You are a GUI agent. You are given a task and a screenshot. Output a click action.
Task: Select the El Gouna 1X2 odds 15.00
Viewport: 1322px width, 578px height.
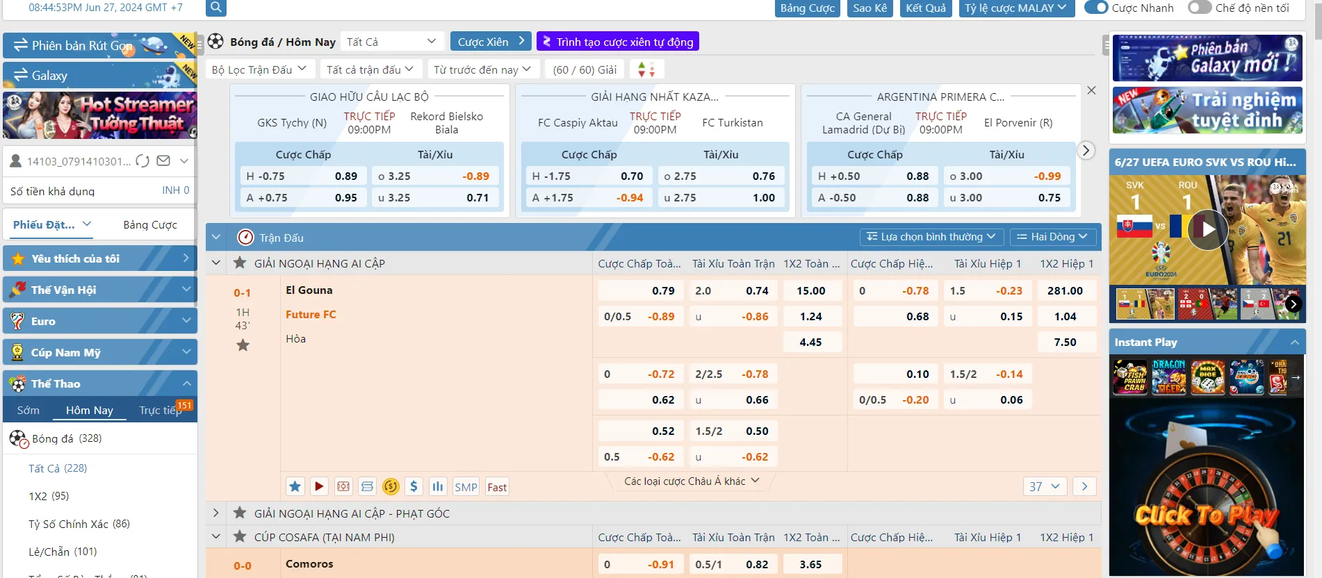coord(811,290)
